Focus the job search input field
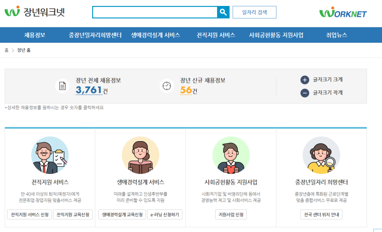The image size is (382, 232). tap(155, 12)
